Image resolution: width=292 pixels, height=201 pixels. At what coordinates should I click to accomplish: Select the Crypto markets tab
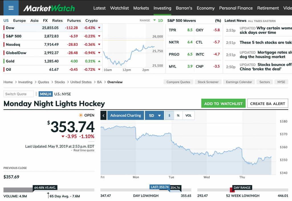coord(92,21)
